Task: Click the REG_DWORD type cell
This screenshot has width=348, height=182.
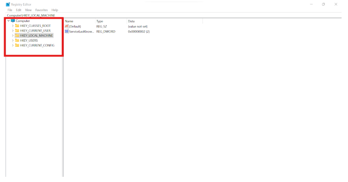Action: tap(106, 32)
